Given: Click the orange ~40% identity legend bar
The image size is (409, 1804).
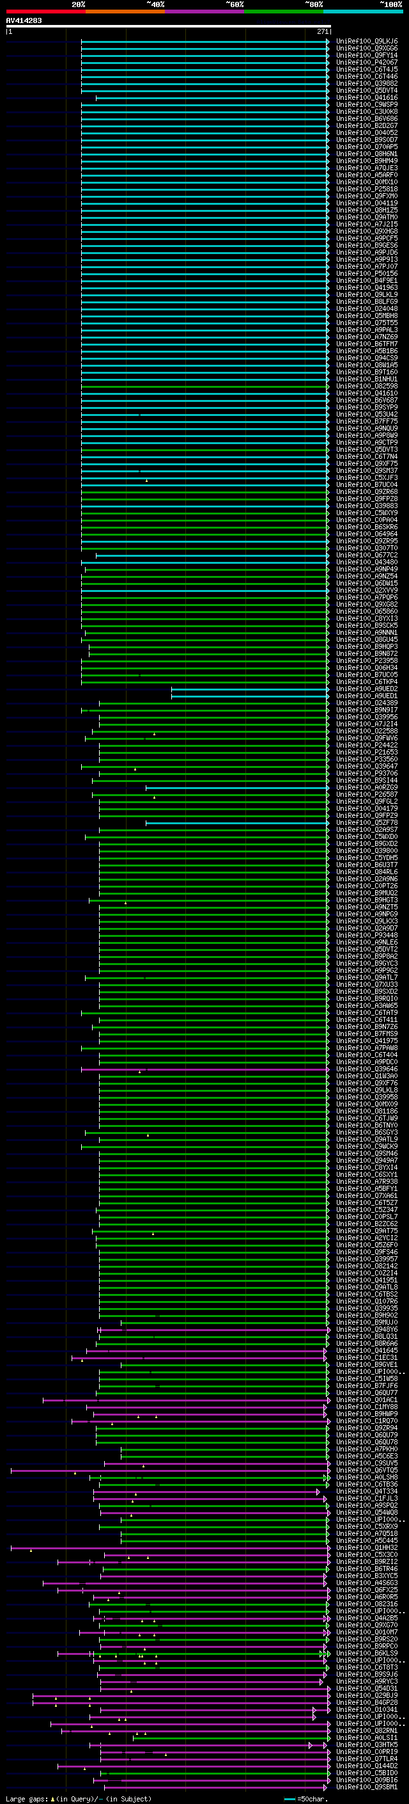Looking at the screenshot, I should [125, 12].
